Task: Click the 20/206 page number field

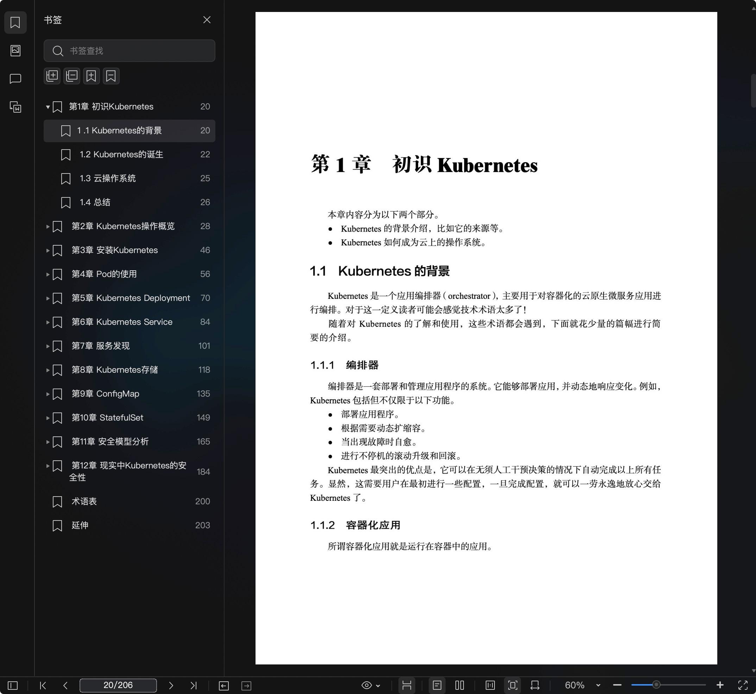Action: [118, 685]
